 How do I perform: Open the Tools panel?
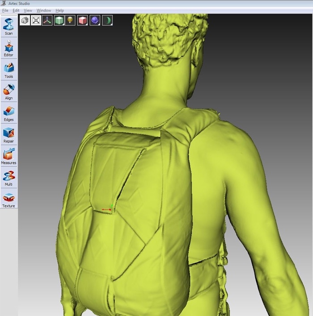(x=8, y=70)
